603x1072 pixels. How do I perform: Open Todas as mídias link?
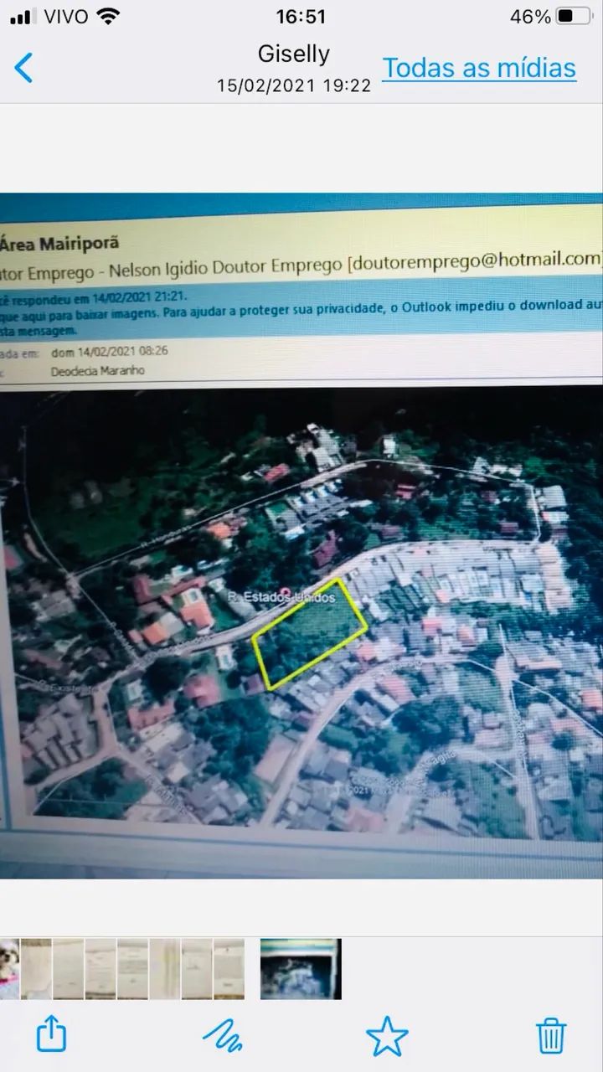[479, 68]
